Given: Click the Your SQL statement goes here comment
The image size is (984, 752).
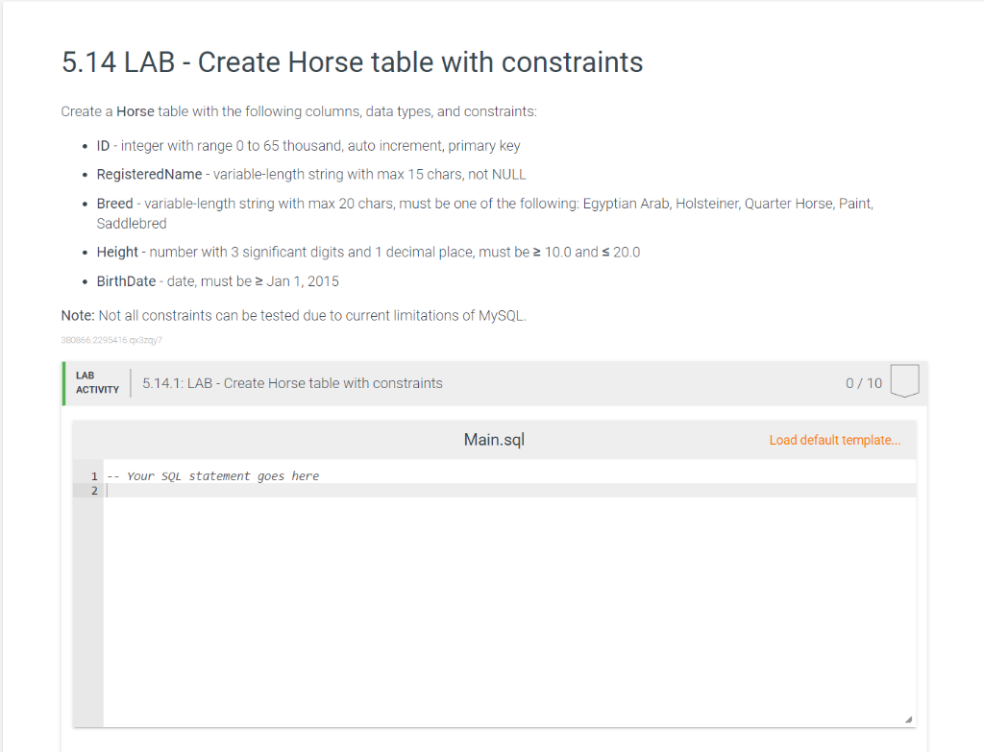Looking at the screenshot, I should 213,475.
